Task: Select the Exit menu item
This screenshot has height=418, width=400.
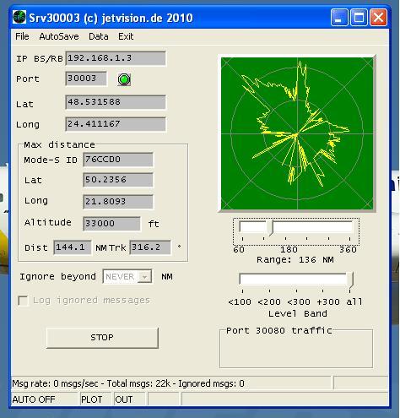Action: coord(126,36)
